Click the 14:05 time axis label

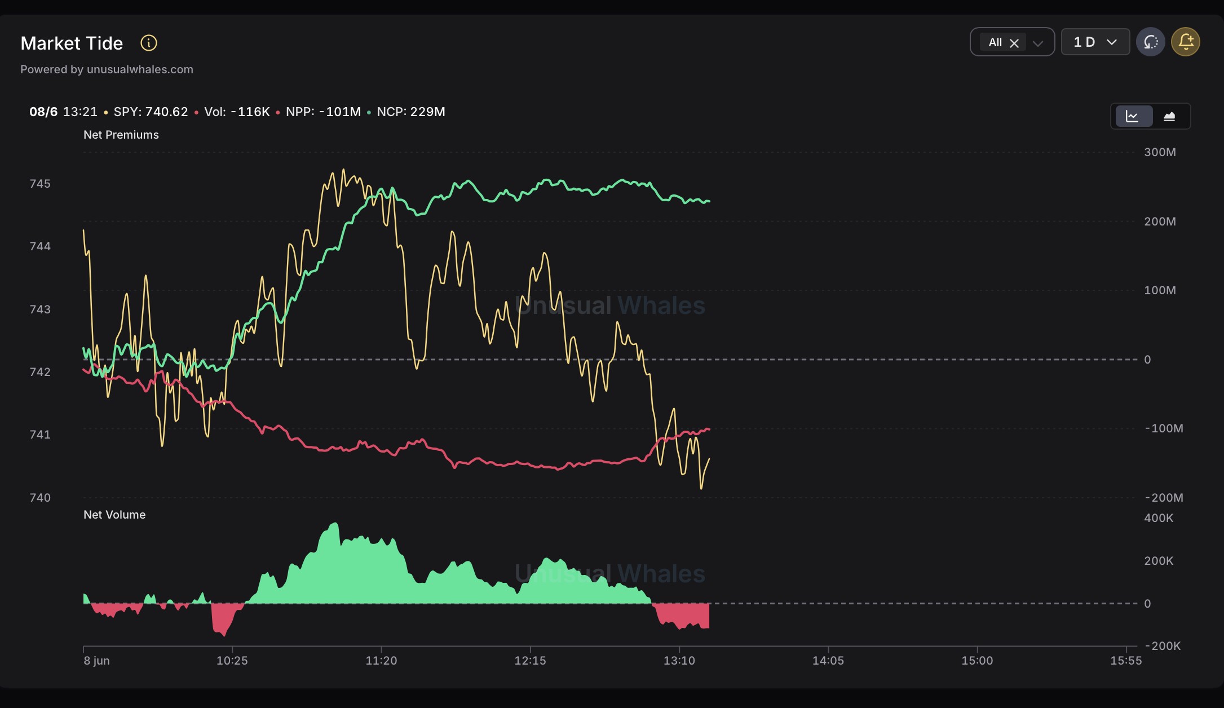coord(828,661)
